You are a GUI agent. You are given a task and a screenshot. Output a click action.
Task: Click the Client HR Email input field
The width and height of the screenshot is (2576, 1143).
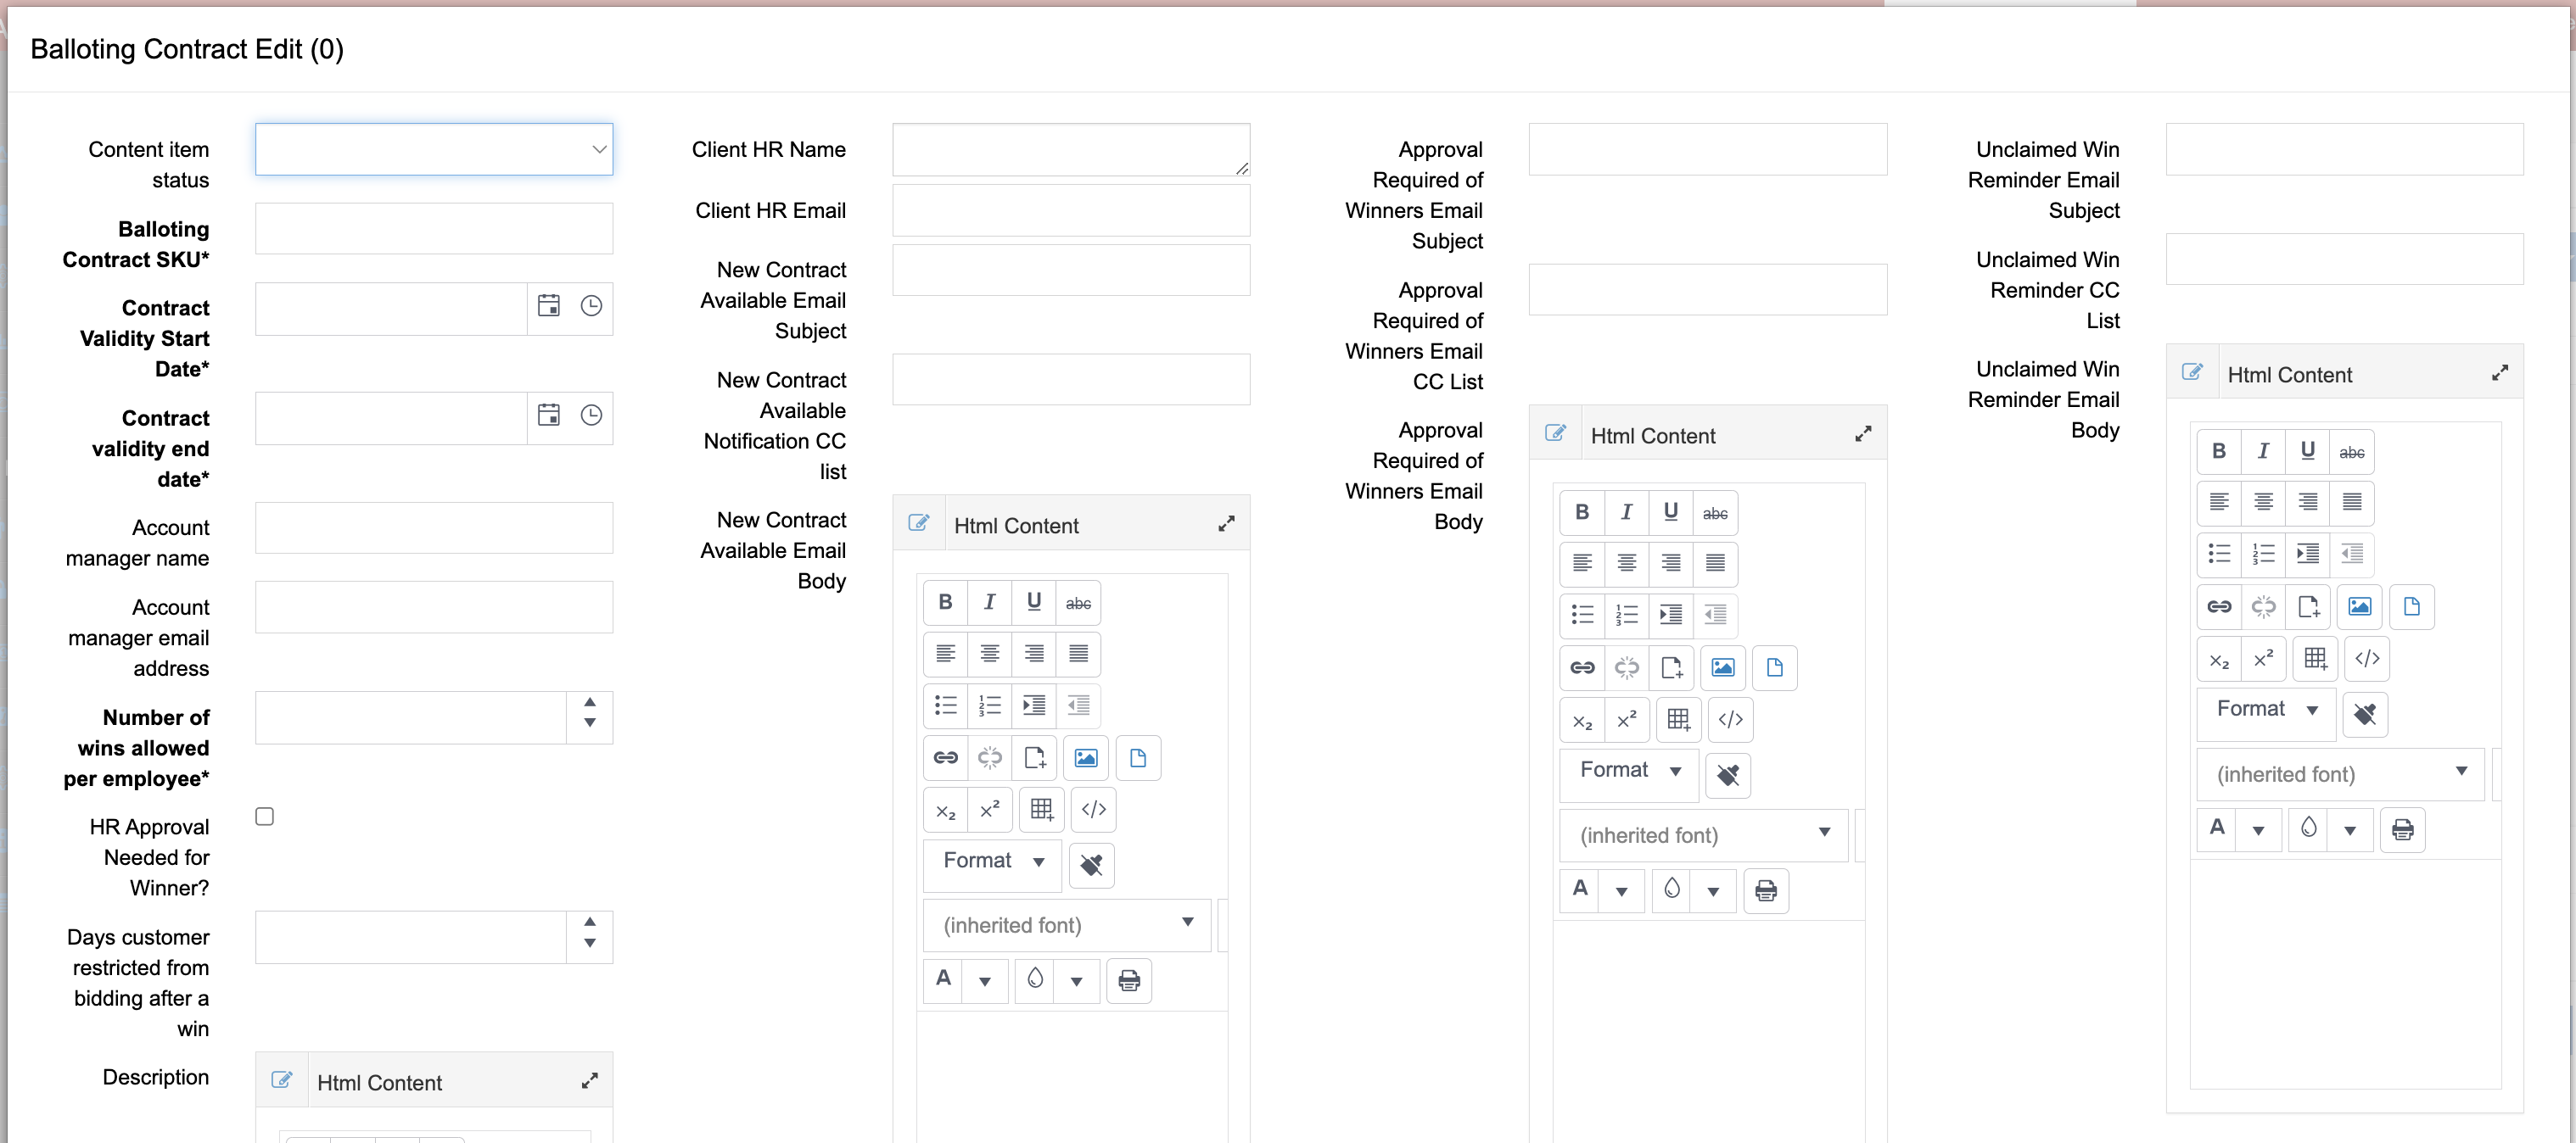1070,211
